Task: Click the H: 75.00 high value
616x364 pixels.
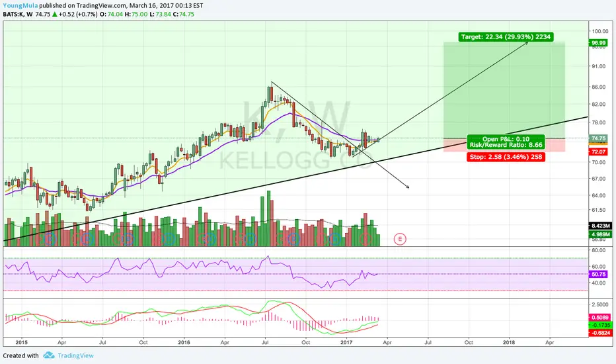Action: coord(136,14)
